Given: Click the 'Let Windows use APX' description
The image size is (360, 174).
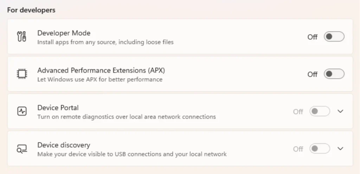Looking at the screenshot, I should tap(100, 79).
